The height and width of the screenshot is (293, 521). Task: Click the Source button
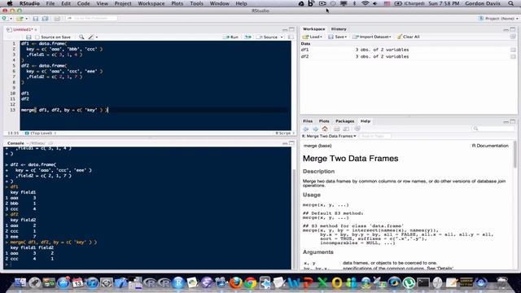tap(268, 37)
